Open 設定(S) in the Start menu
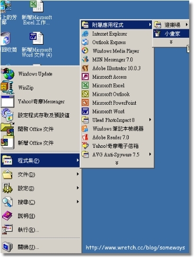 40,188
